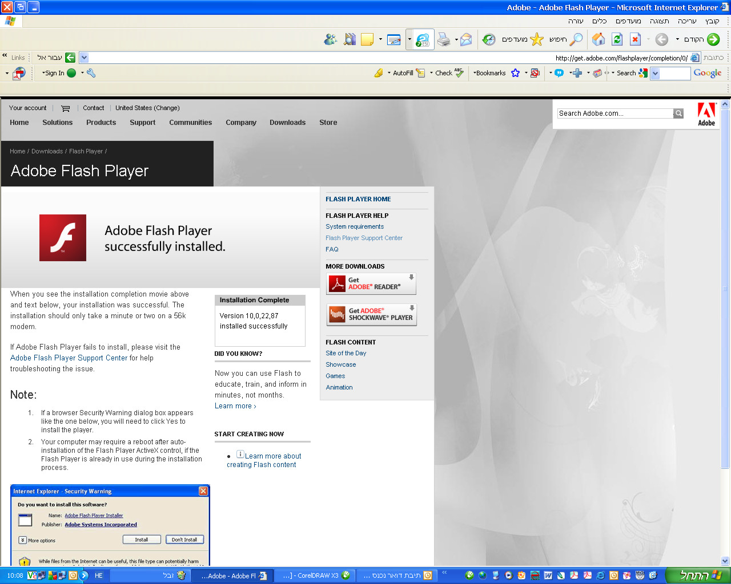Open Favorites with the star icon

click(537, 39)
